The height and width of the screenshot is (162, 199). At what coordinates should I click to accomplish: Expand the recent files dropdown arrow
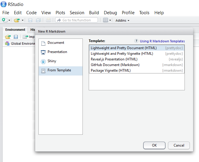(22, 20)
